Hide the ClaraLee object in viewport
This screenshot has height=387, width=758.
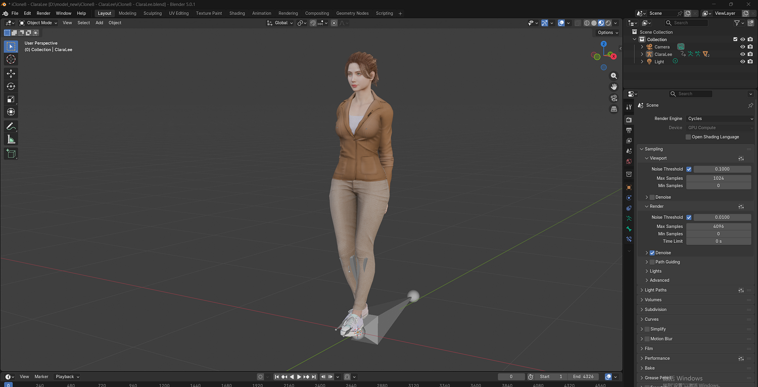click(x=743, y=54)
